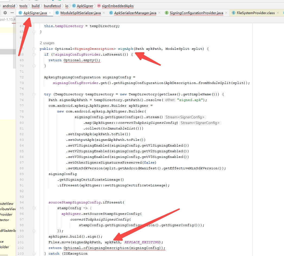Screen dimensions: 284x256
Task: Click the red SigningDescription return type
Action: click(x=94, y=49)
